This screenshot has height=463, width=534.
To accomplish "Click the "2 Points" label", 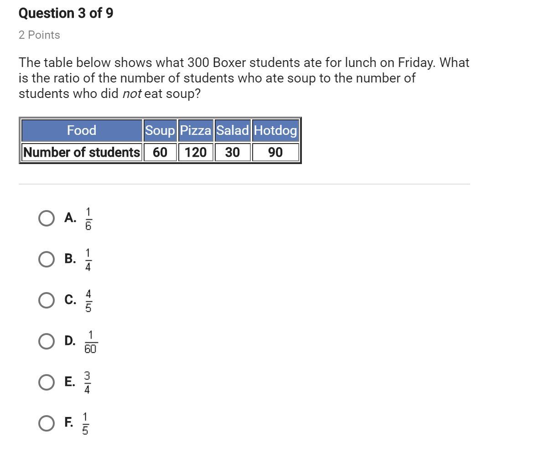I will tap(39, 35).
